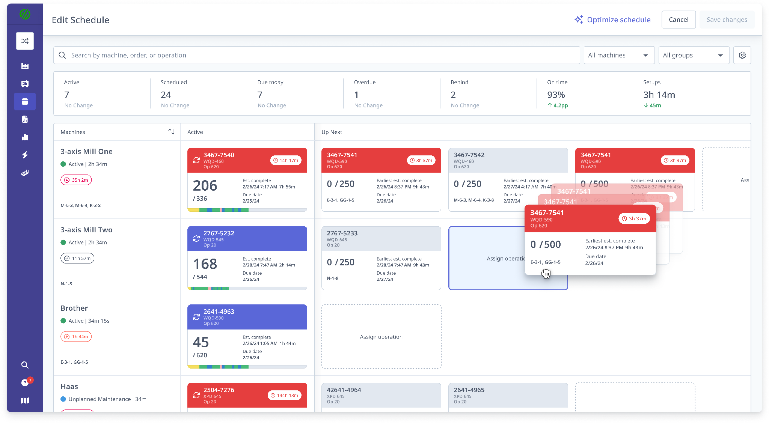
Task: Click the lightning bolt icon in sidebar
Action: [25, 155]
